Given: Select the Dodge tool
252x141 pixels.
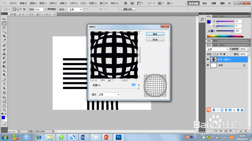Looking at the screenshot, I should pos(4,75).
